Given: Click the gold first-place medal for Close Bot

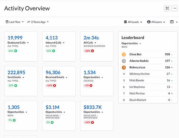Looking at the screenshot, I should click(x=124, y=54).
